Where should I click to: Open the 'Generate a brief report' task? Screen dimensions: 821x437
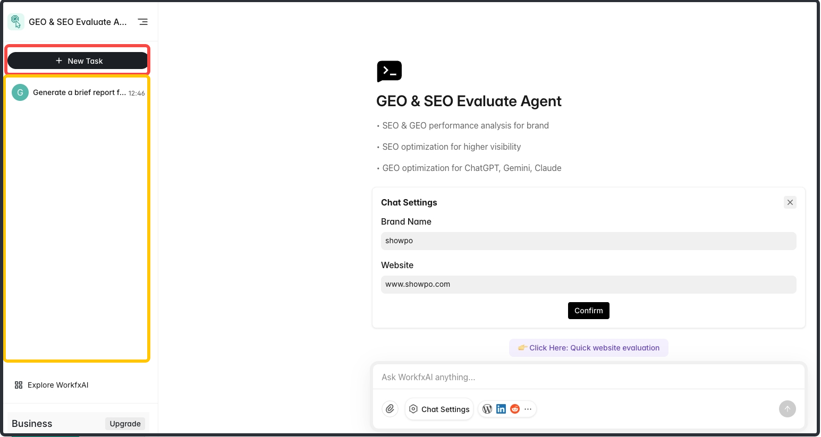click(78, 92)
